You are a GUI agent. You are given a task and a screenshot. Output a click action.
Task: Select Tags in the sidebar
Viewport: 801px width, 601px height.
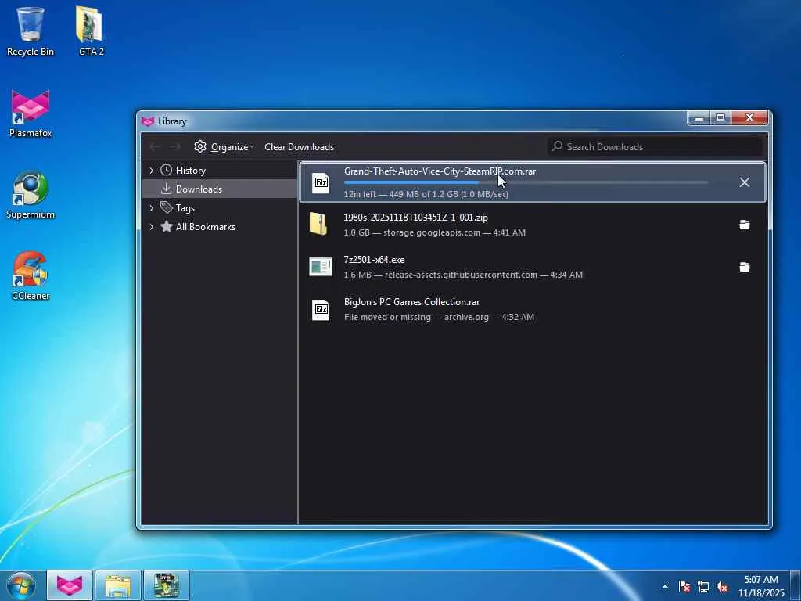(220, 207)
